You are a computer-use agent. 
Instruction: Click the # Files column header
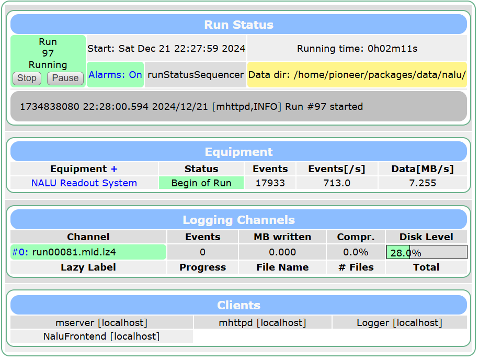[356, 267]
